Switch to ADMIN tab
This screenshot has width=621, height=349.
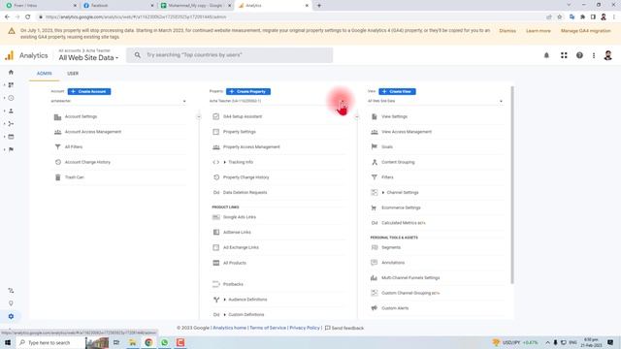pos(45,74)
